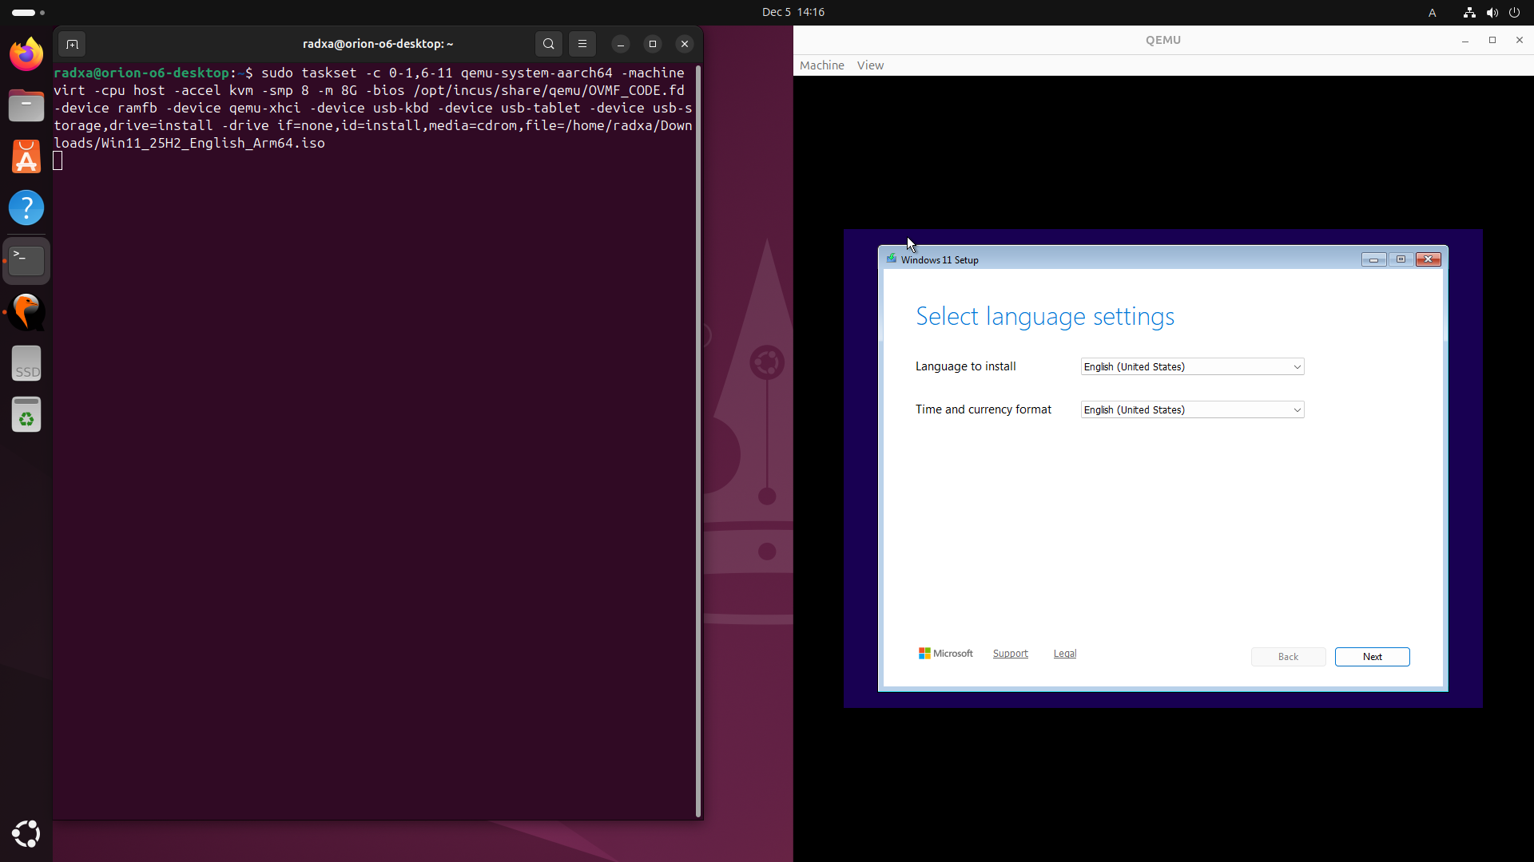This screenshot has width=1534, height=862.
Task: Open the Support link
Action: pos(1010,653)
